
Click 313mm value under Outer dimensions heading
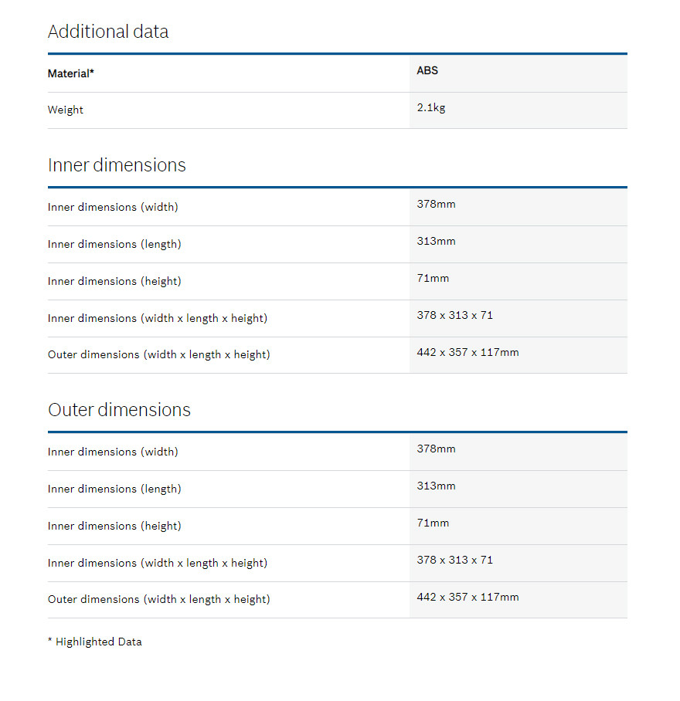pyautogui.click(x=436, y=486)
